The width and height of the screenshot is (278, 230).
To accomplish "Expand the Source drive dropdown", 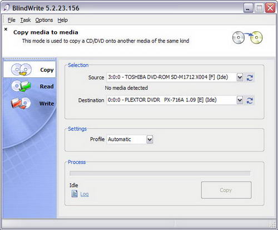I will point(240,77).
